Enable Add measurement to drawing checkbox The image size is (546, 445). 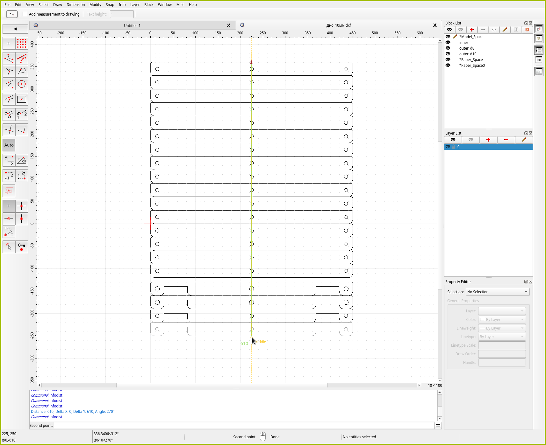(x=25, y=14)
